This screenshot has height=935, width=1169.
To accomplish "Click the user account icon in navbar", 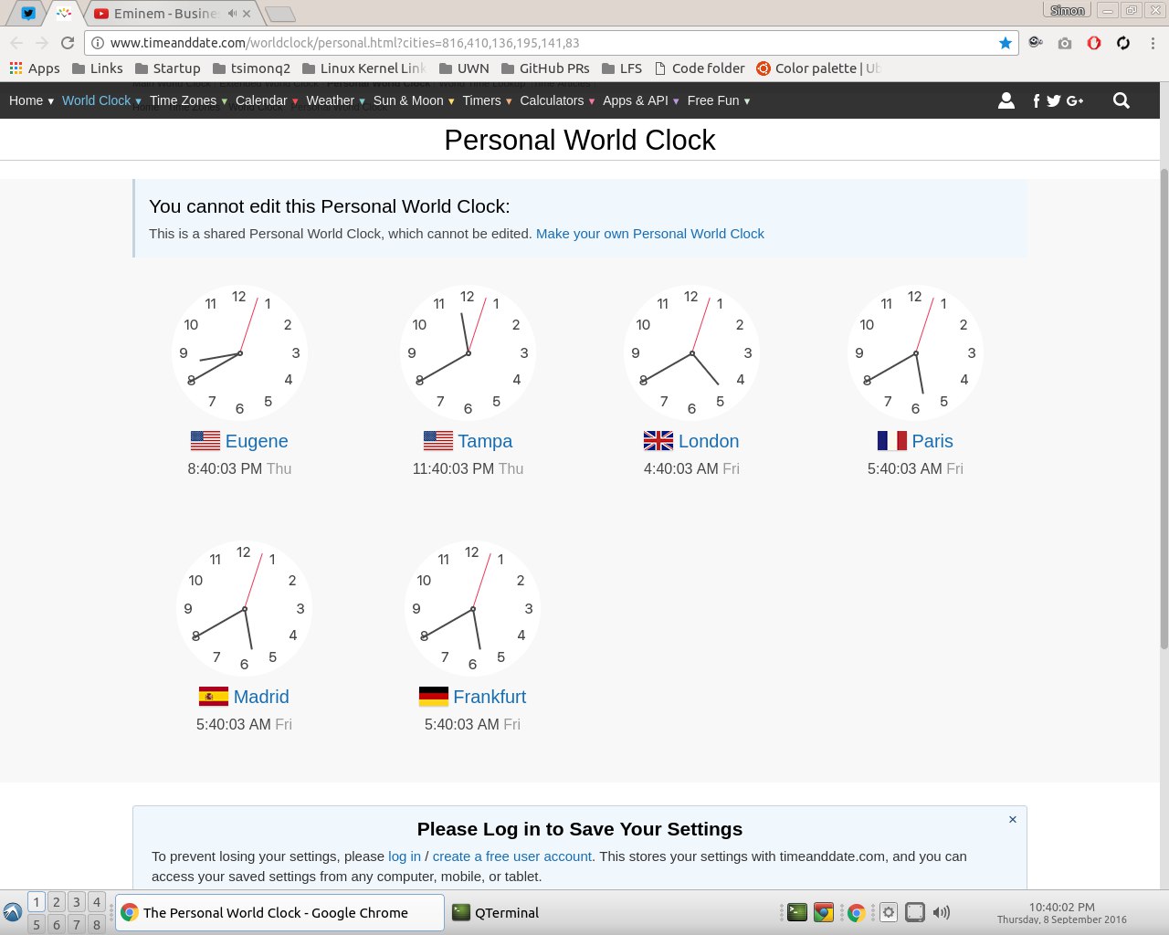I will (1006, 100).
